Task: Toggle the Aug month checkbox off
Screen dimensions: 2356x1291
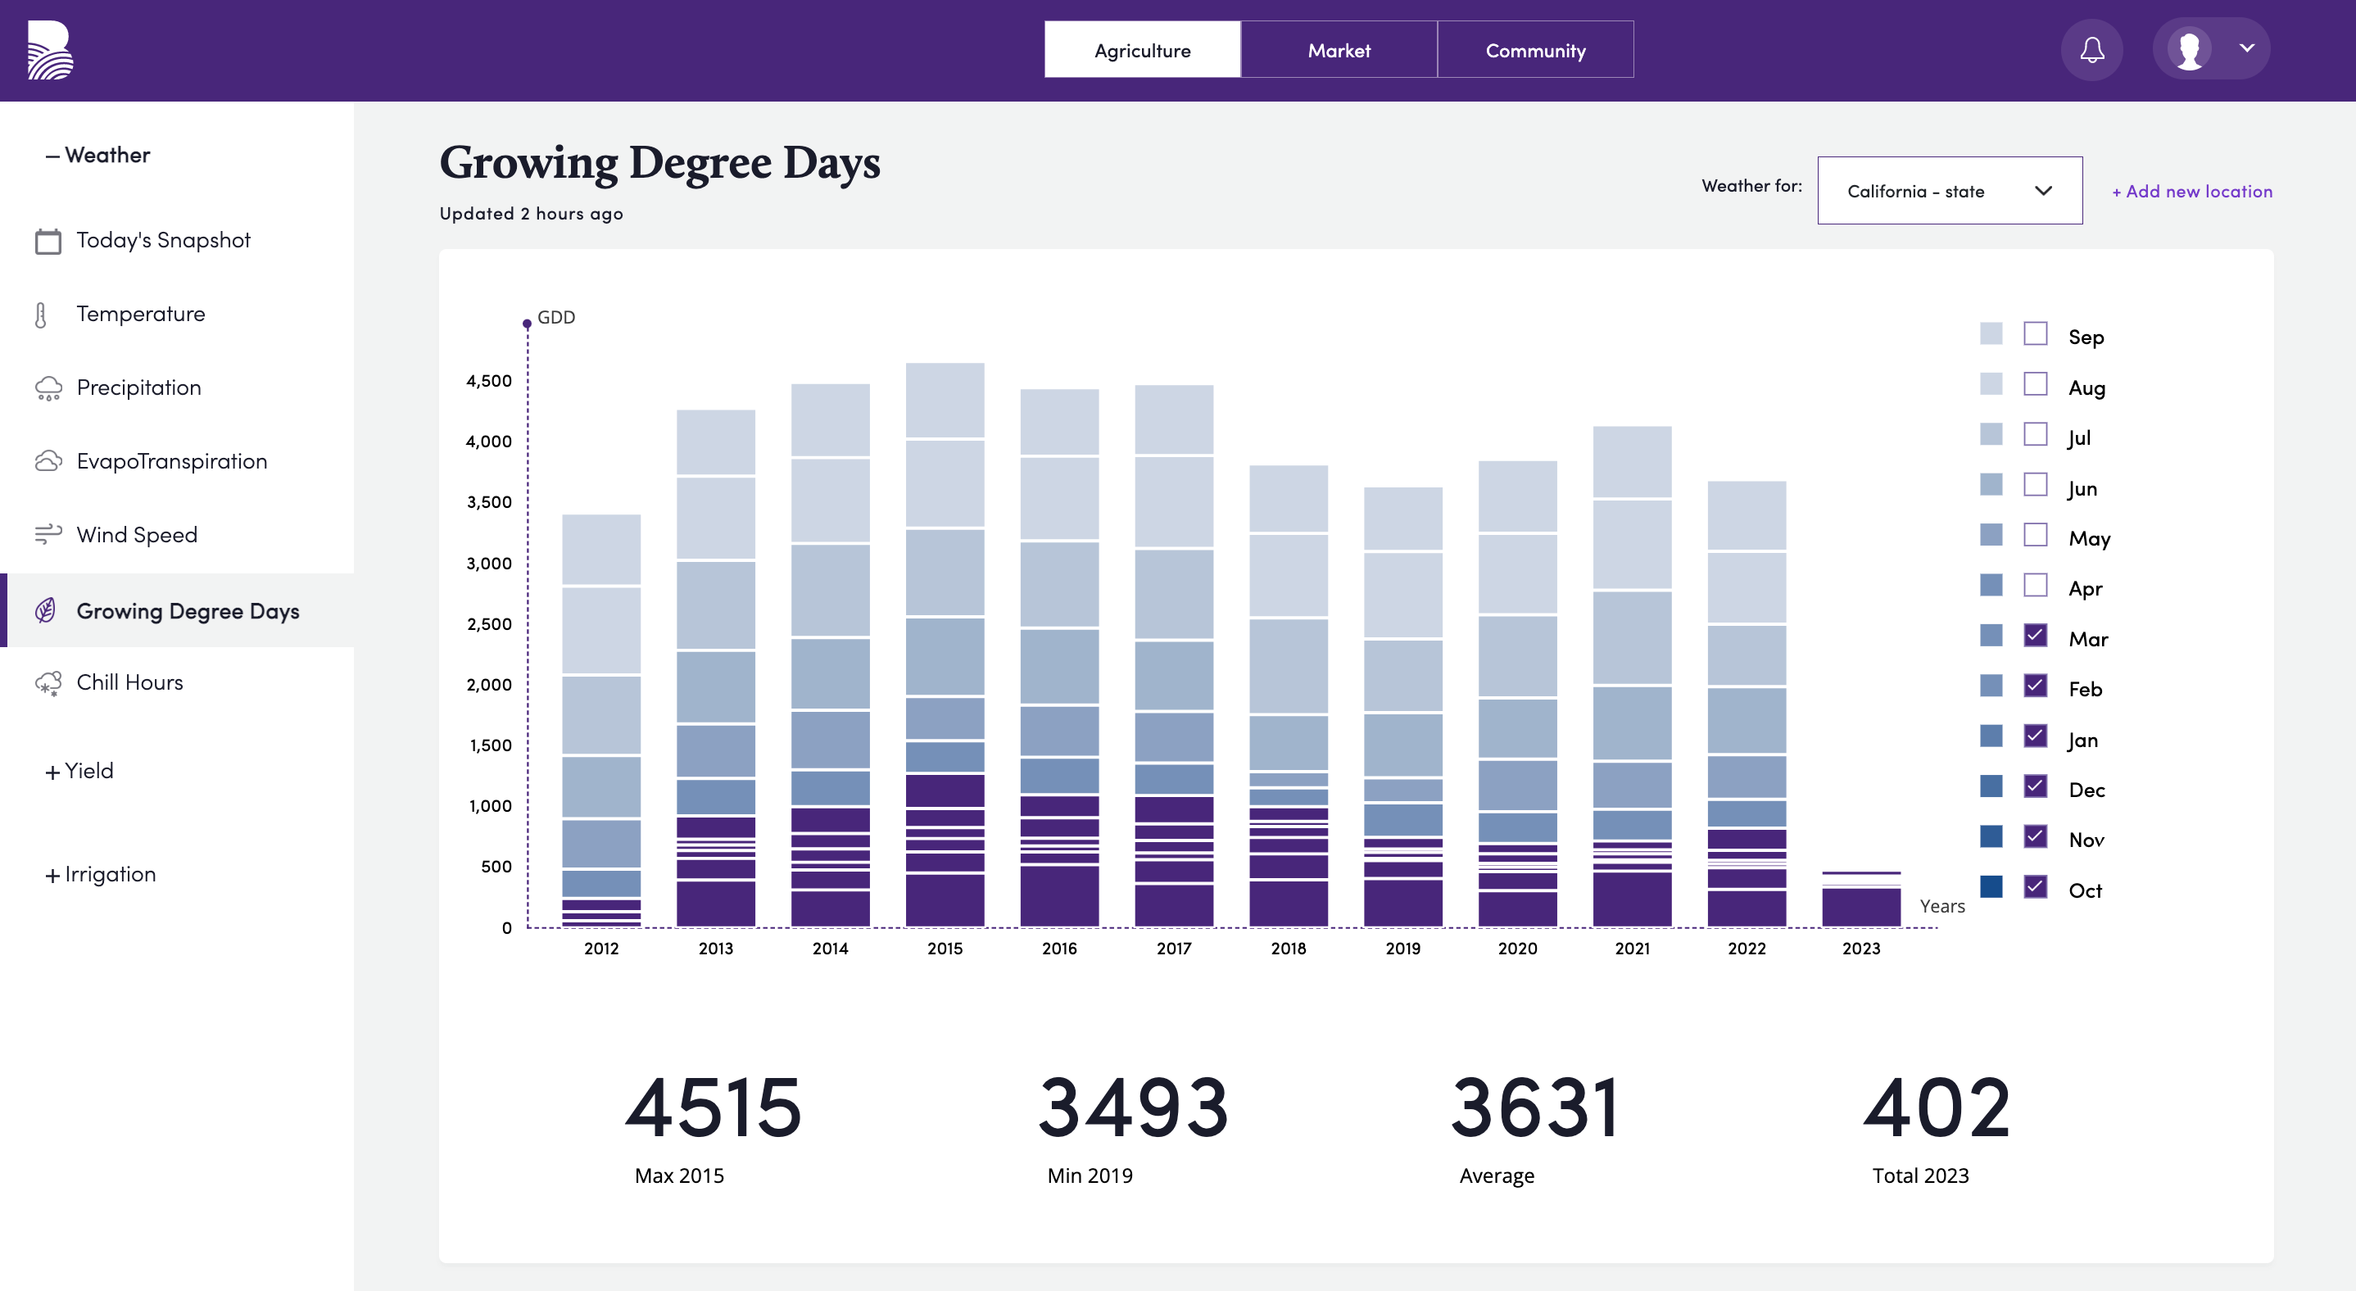Action: 2037,387
